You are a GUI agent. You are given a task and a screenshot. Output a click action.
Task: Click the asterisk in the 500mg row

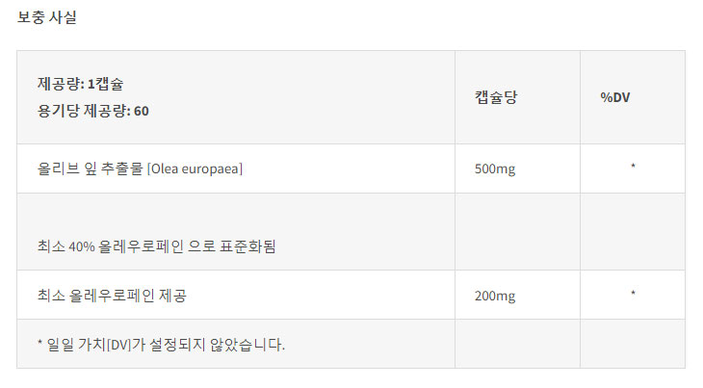coord(633,167)
